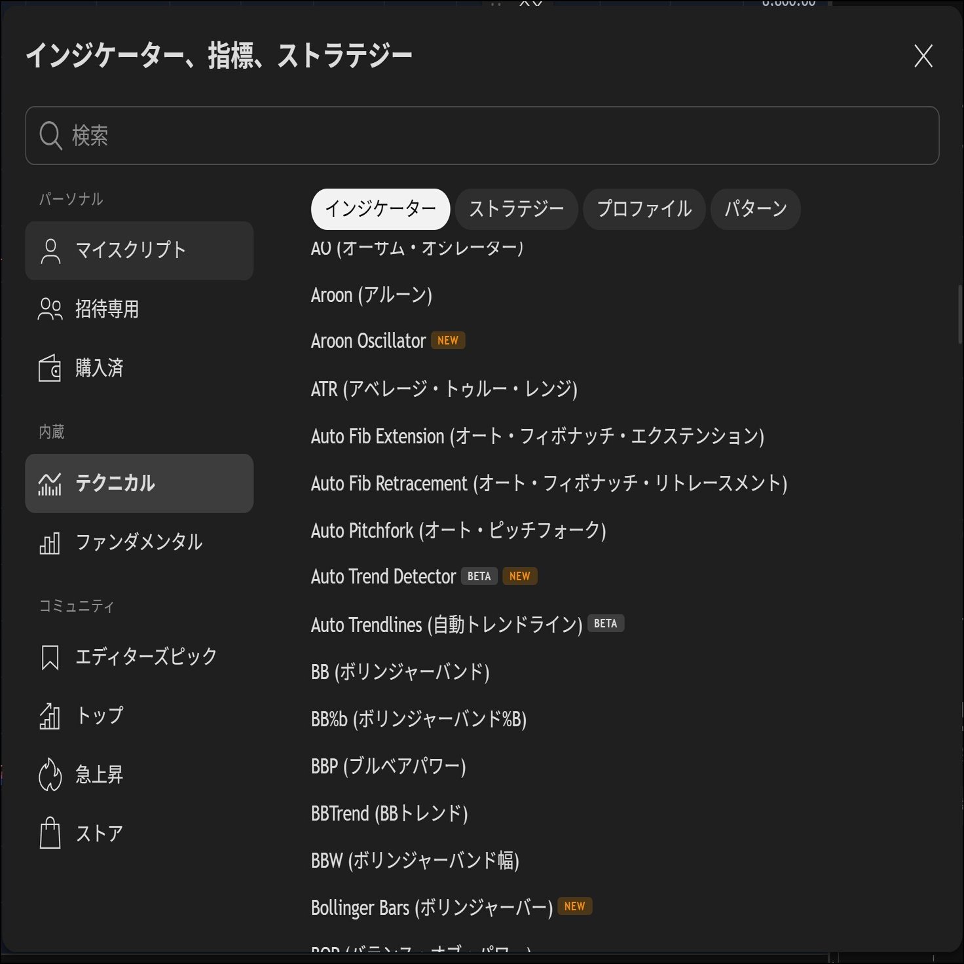Keep インジケーター filter selected
Image resolution: width=964 pixels, height=964 pixels.
click(x=380, y=208)
